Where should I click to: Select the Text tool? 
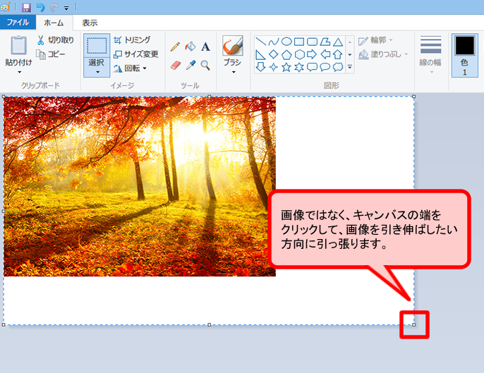[205, 47]
